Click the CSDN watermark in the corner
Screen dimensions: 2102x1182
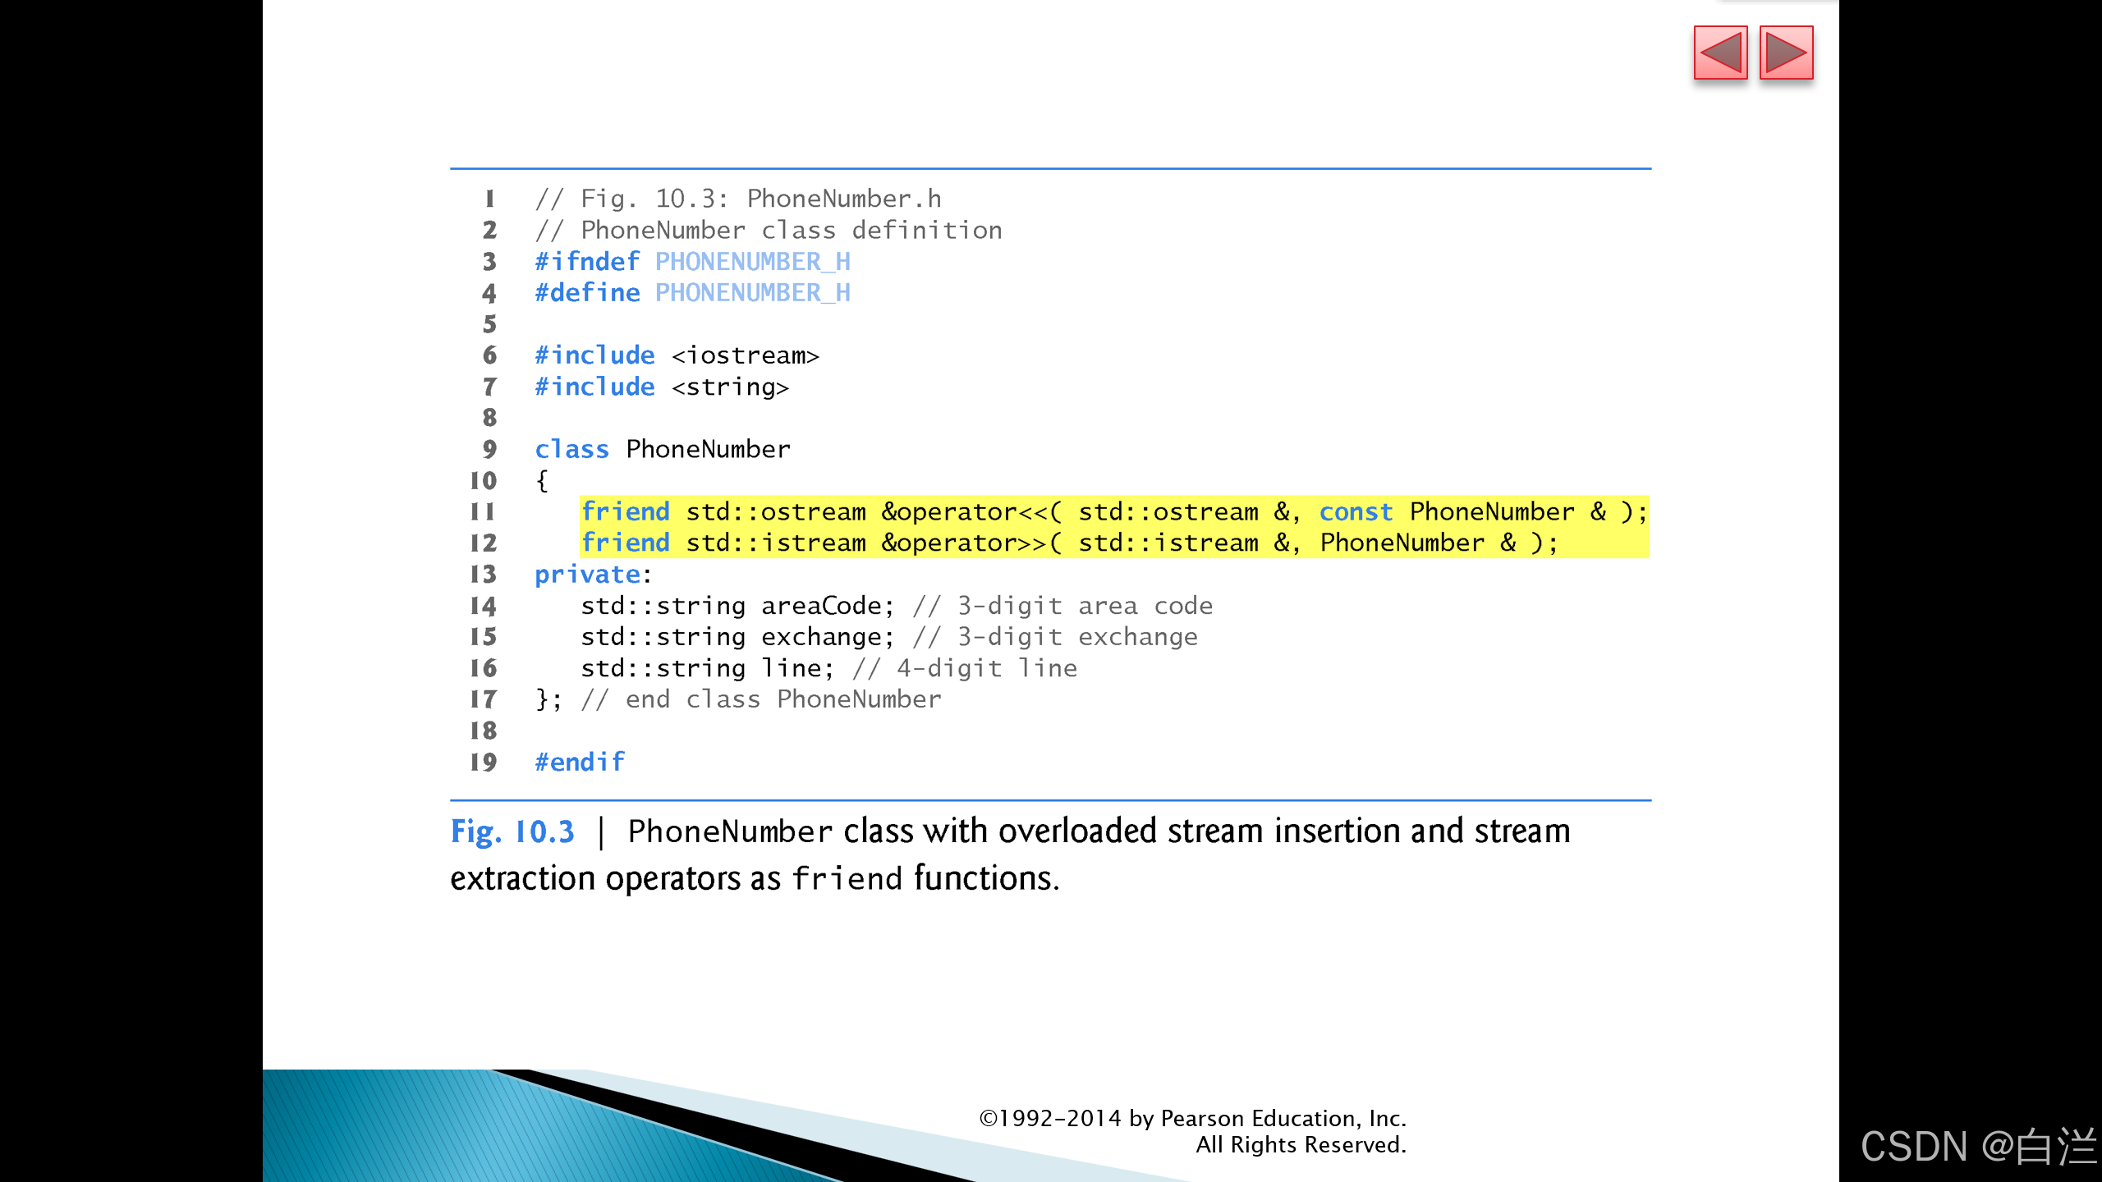(x=1977, y=1146)
